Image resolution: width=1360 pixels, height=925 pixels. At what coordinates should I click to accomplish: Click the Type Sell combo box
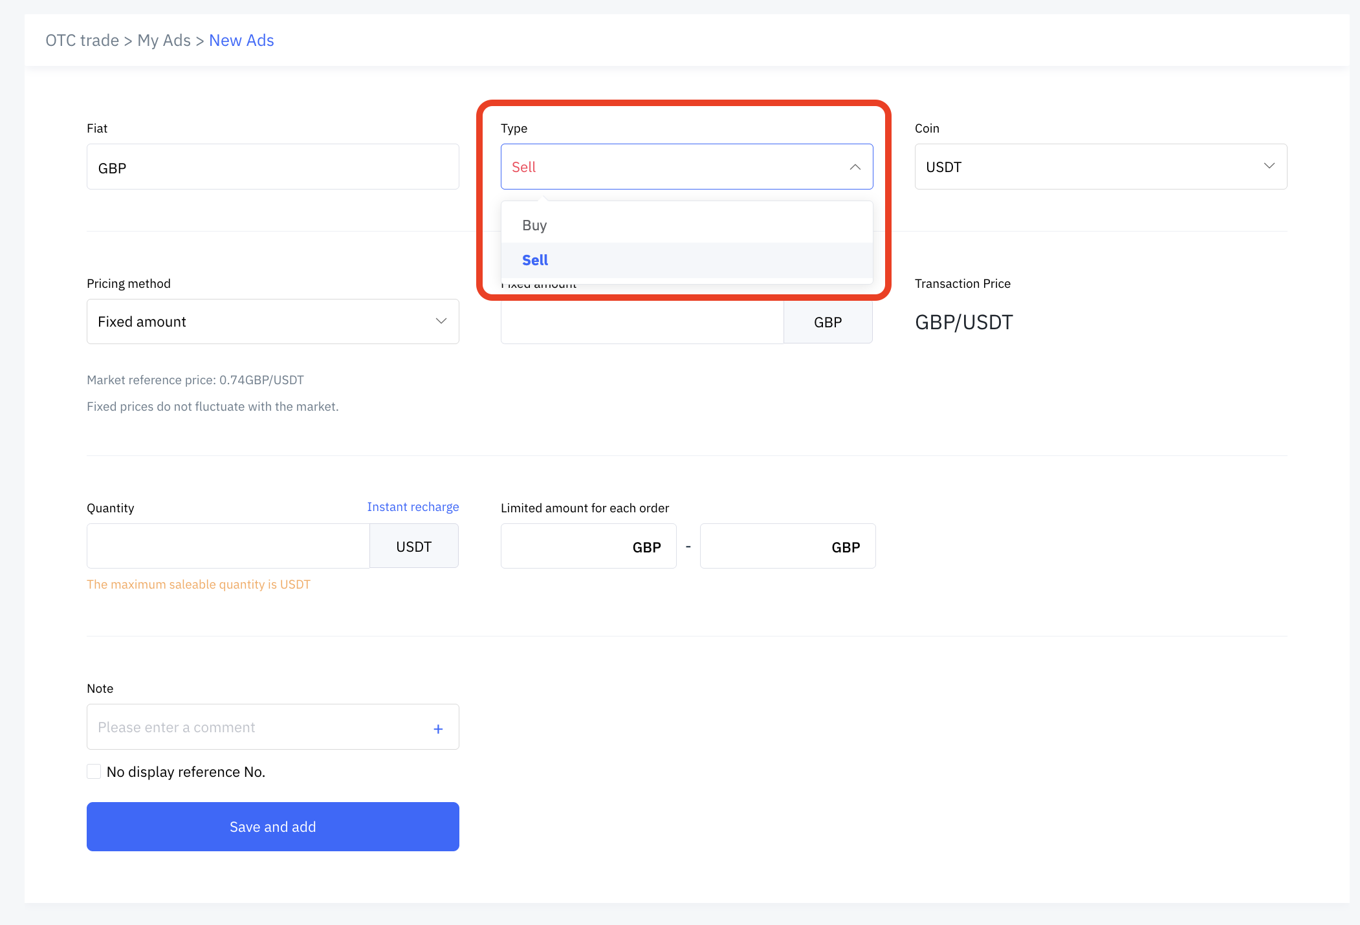pos(673,167)
